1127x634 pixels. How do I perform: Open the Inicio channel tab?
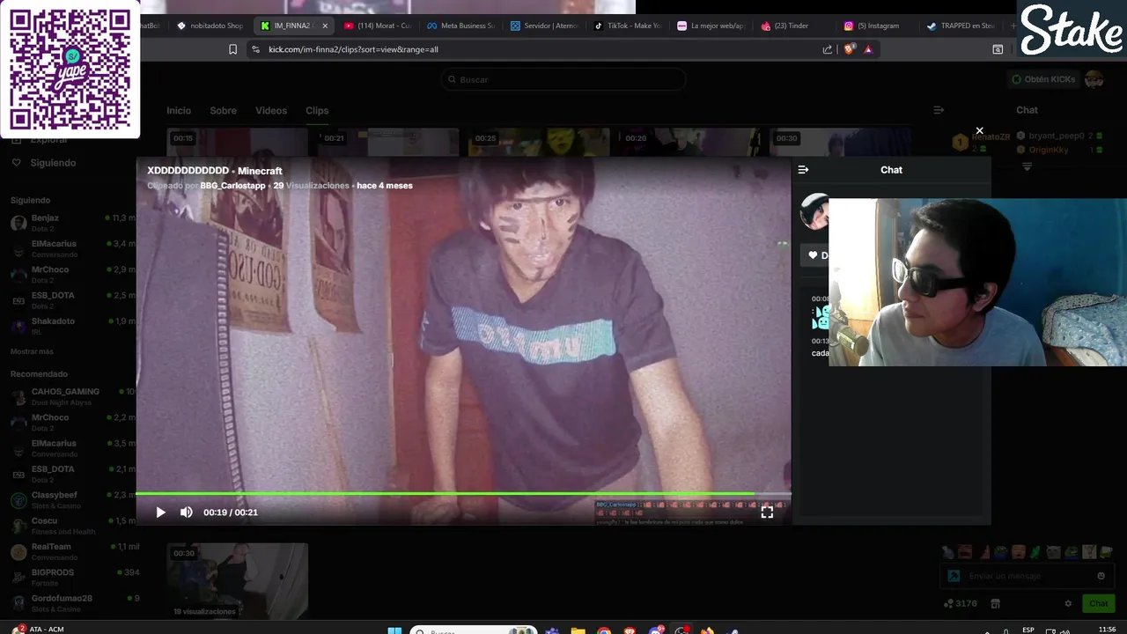coord(179,110)
